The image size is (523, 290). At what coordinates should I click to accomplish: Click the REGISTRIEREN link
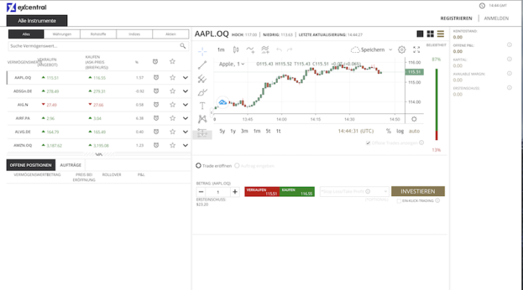[456, 19]
